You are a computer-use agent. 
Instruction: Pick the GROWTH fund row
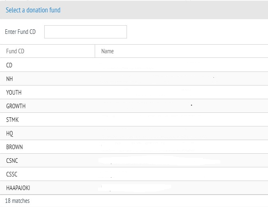click(x=134, y=106)
